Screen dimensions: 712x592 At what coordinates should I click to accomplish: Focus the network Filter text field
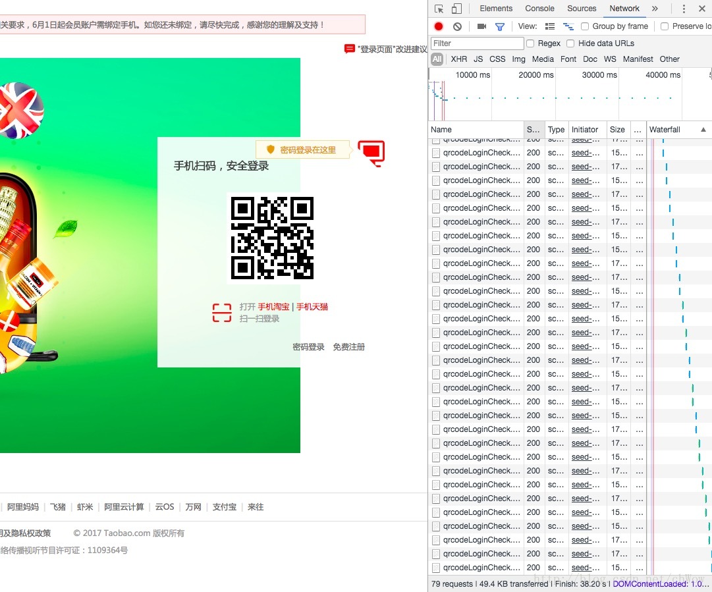[x=477, y=43]
